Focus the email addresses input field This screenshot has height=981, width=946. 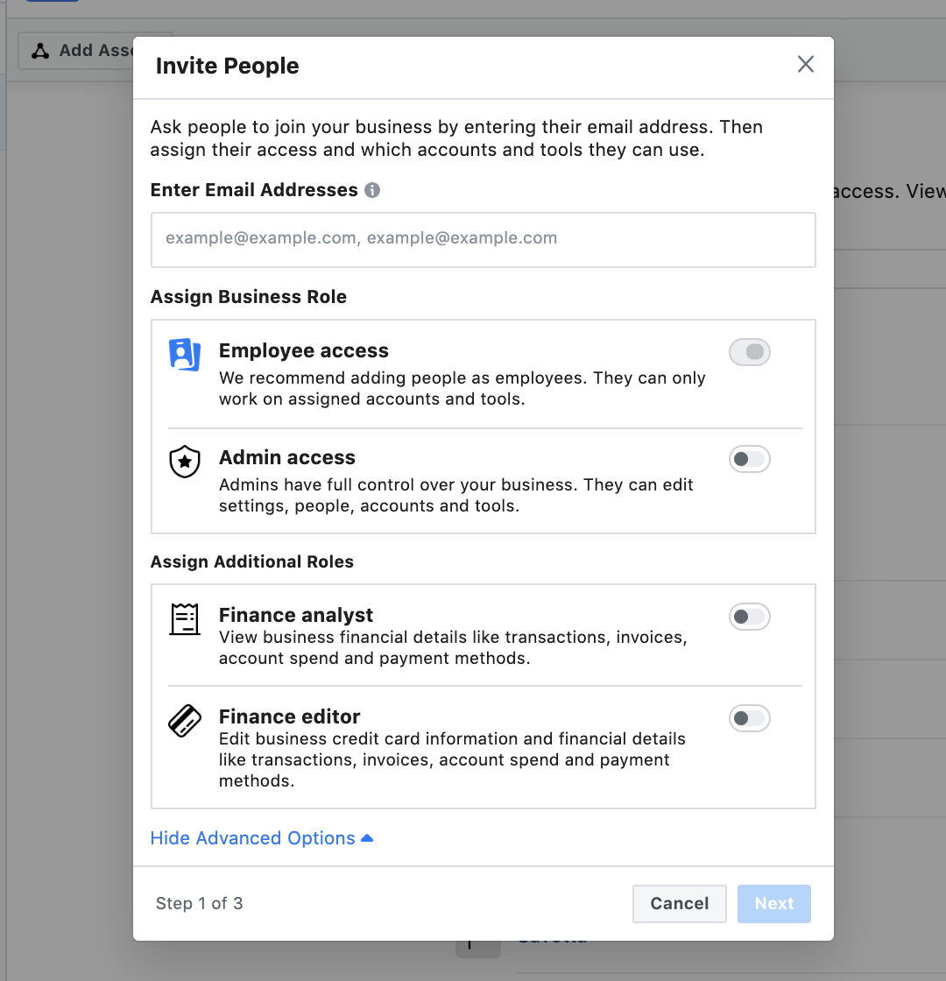tap(483, 239)
